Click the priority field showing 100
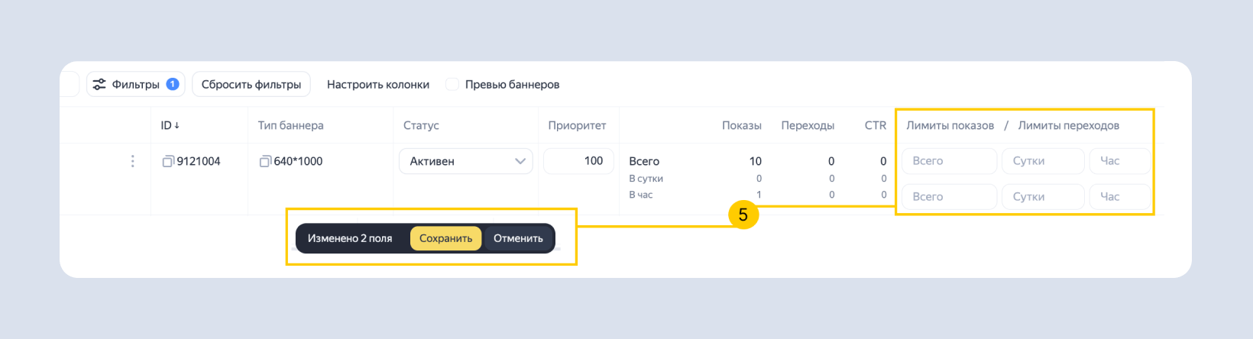Viewport: 1253px width, 339px height. point(578,160)
